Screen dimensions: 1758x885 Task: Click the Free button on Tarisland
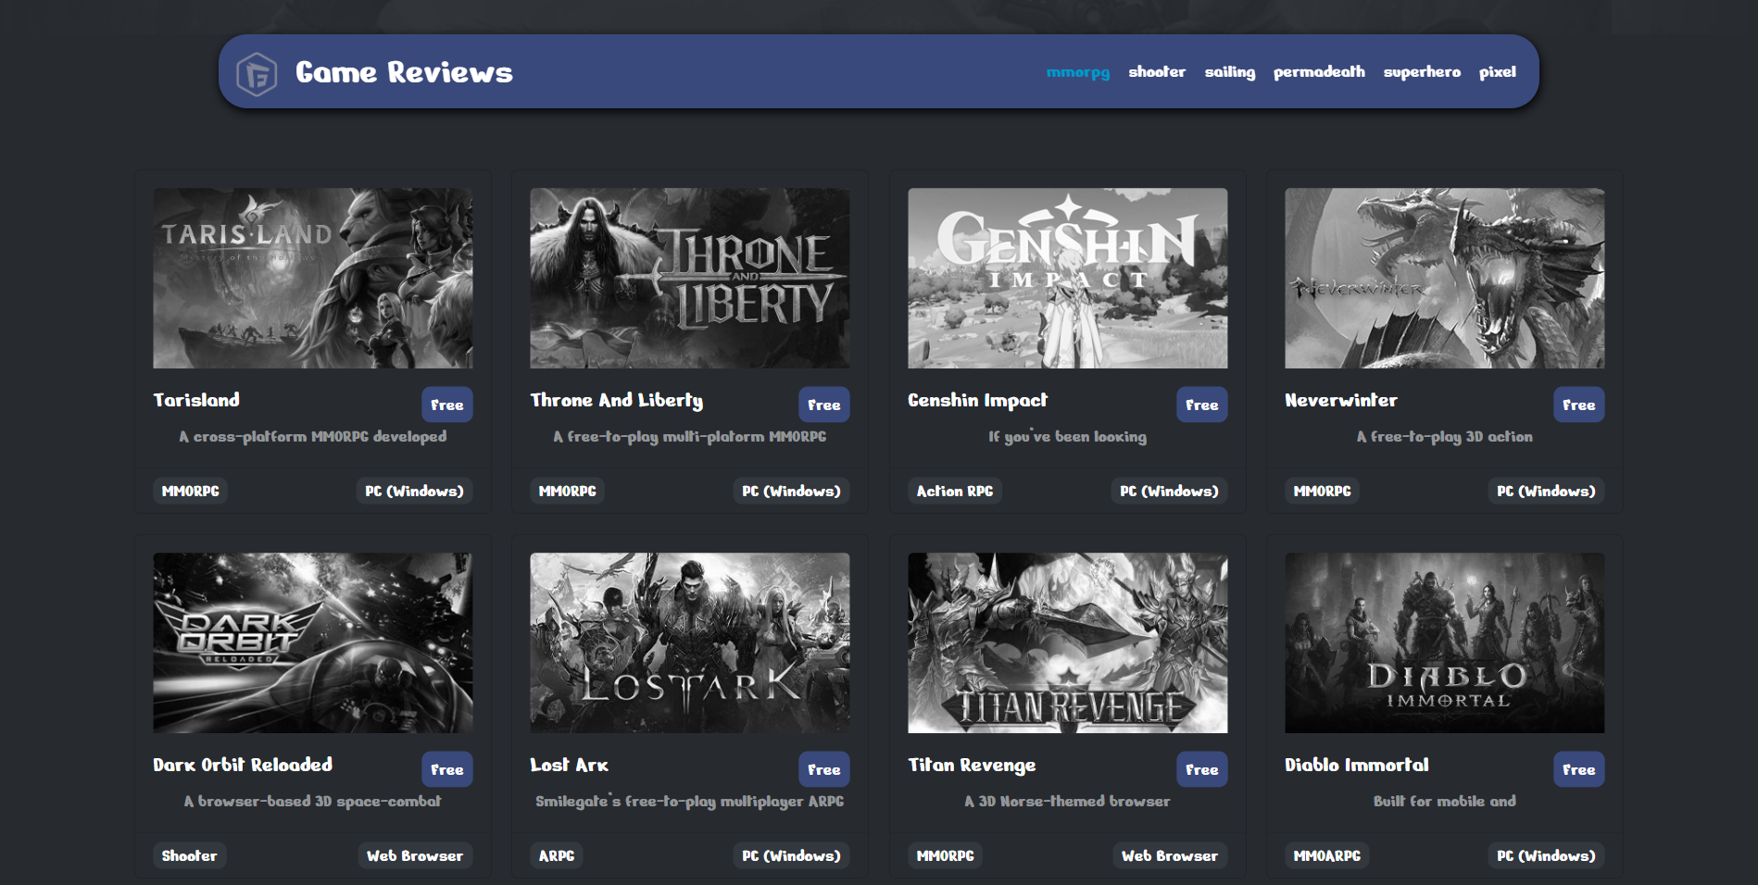(x=447, y=405)
